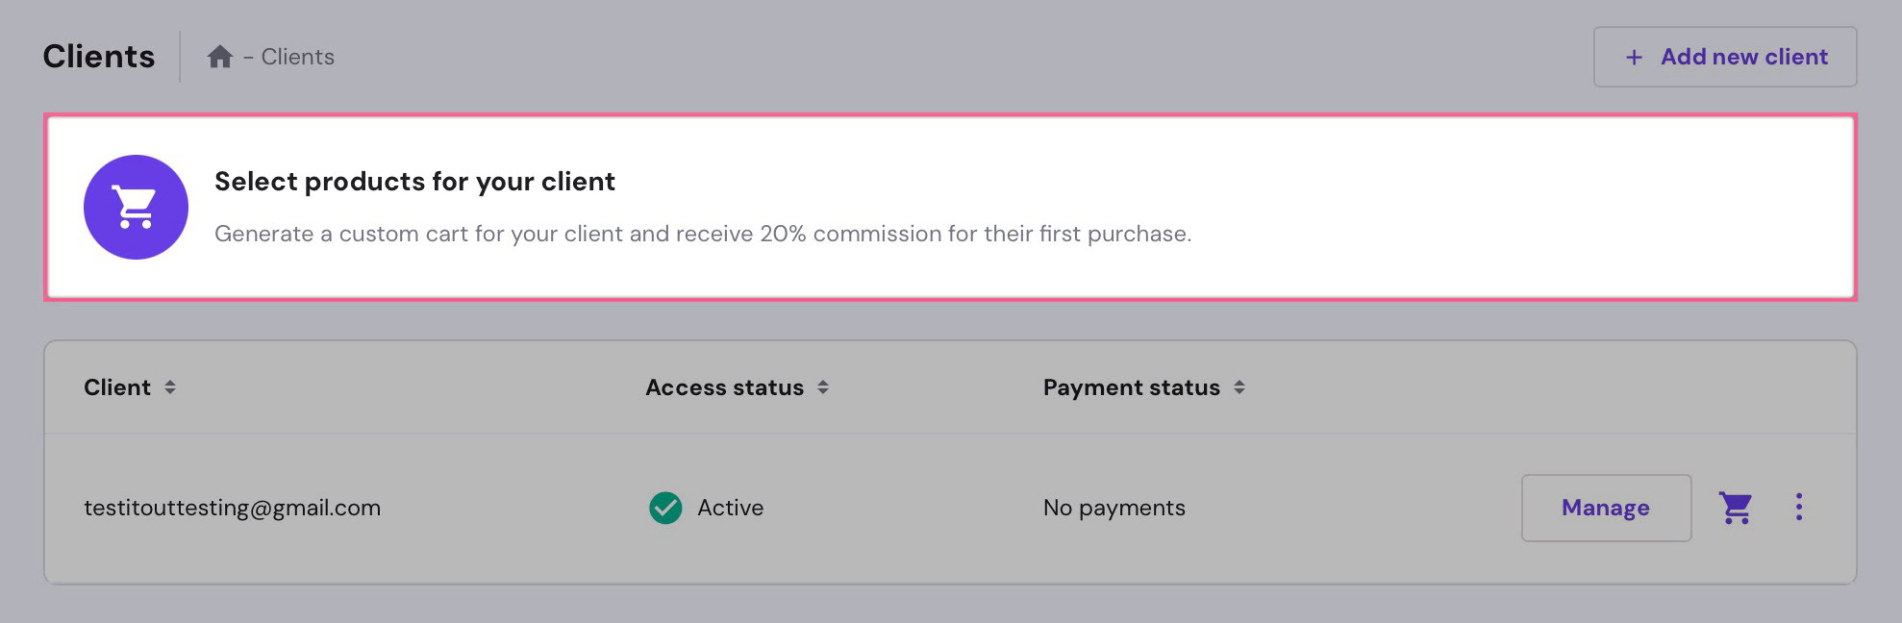1902x623 pixels.
Task: Select the testitouttesting@gmail.com client email
Action: pos(232,508)
